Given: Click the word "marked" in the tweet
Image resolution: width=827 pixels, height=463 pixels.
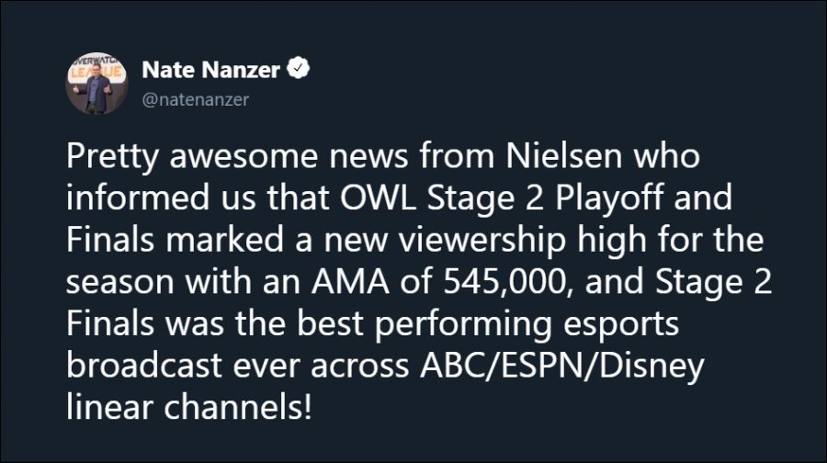Looking at the screenshot, I should click(218, 240).
